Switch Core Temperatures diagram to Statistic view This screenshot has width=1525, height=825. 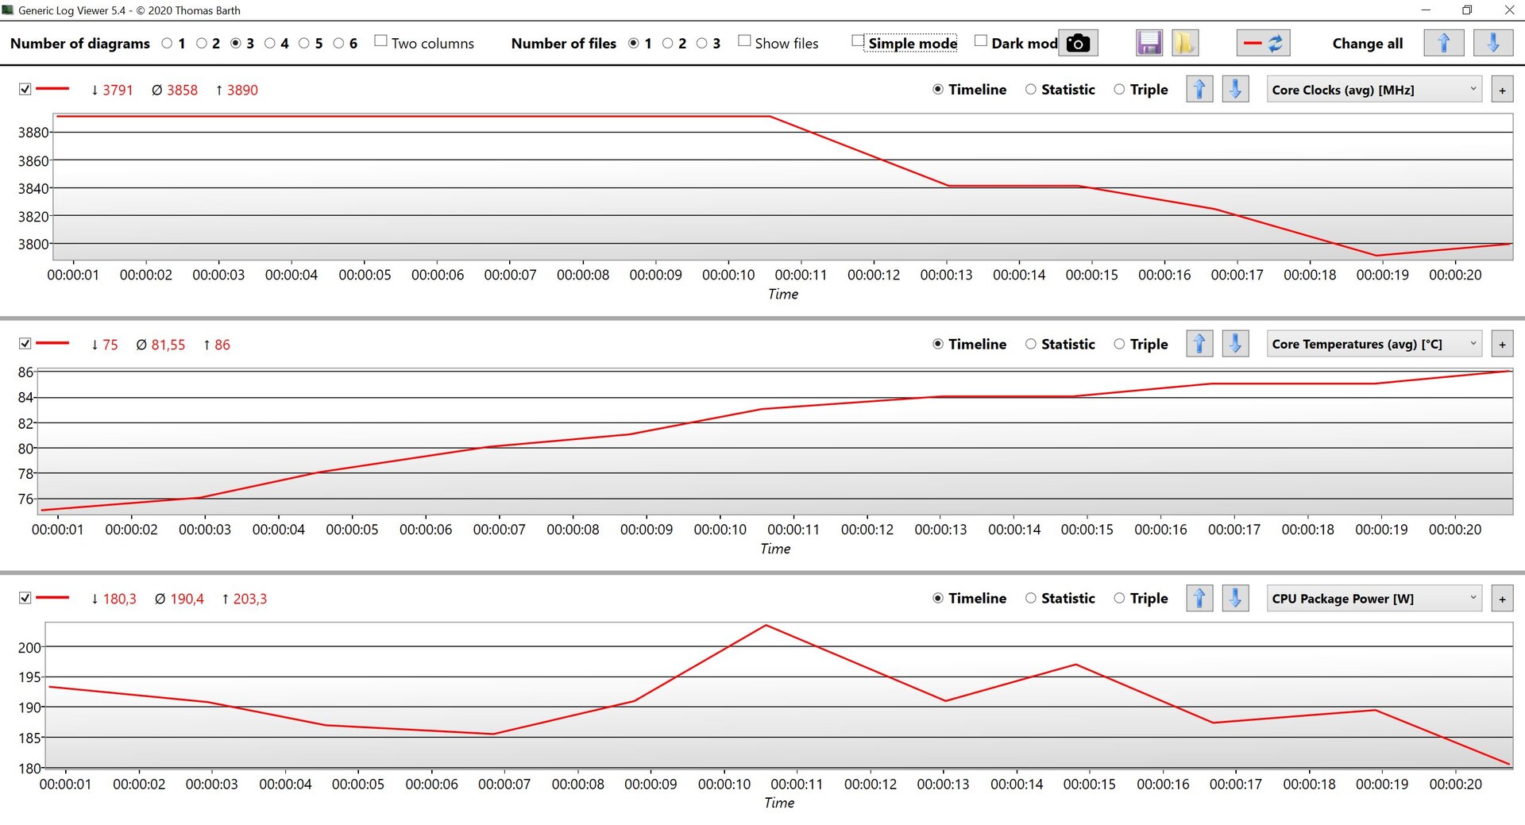tap(1031, 344)
